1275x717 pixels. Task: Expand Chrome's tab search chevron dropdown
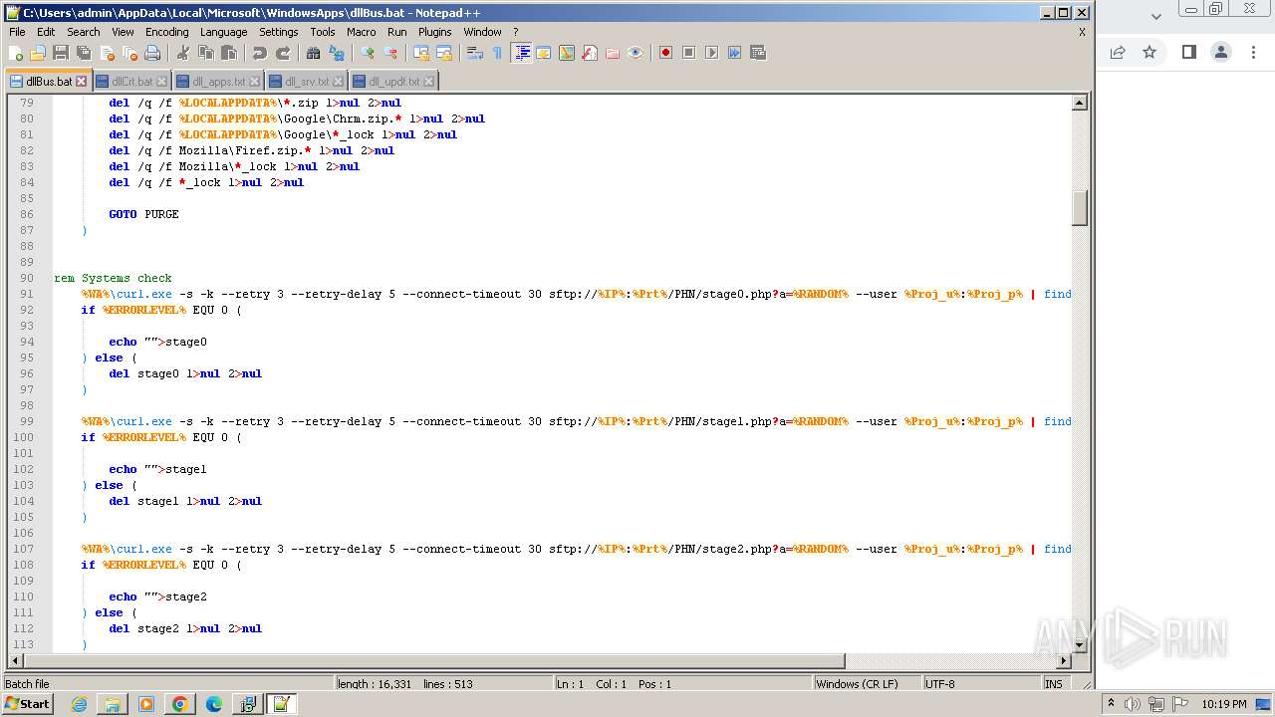point(1156,16)
